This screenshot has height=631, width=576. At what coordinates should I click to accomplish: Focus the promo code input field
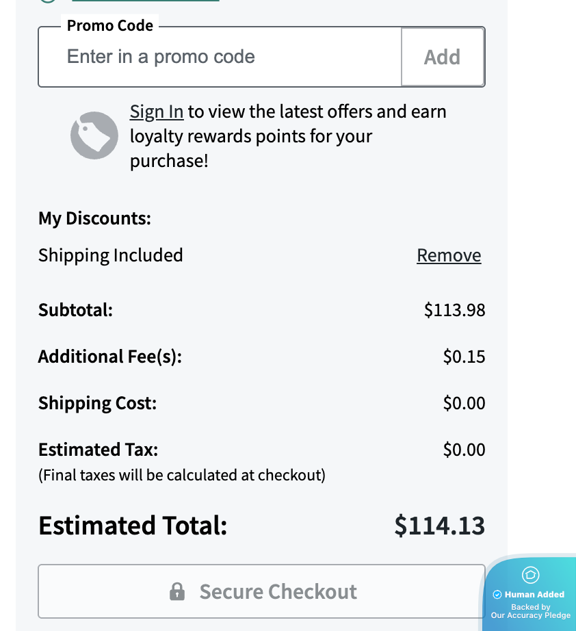click(219, 57)
